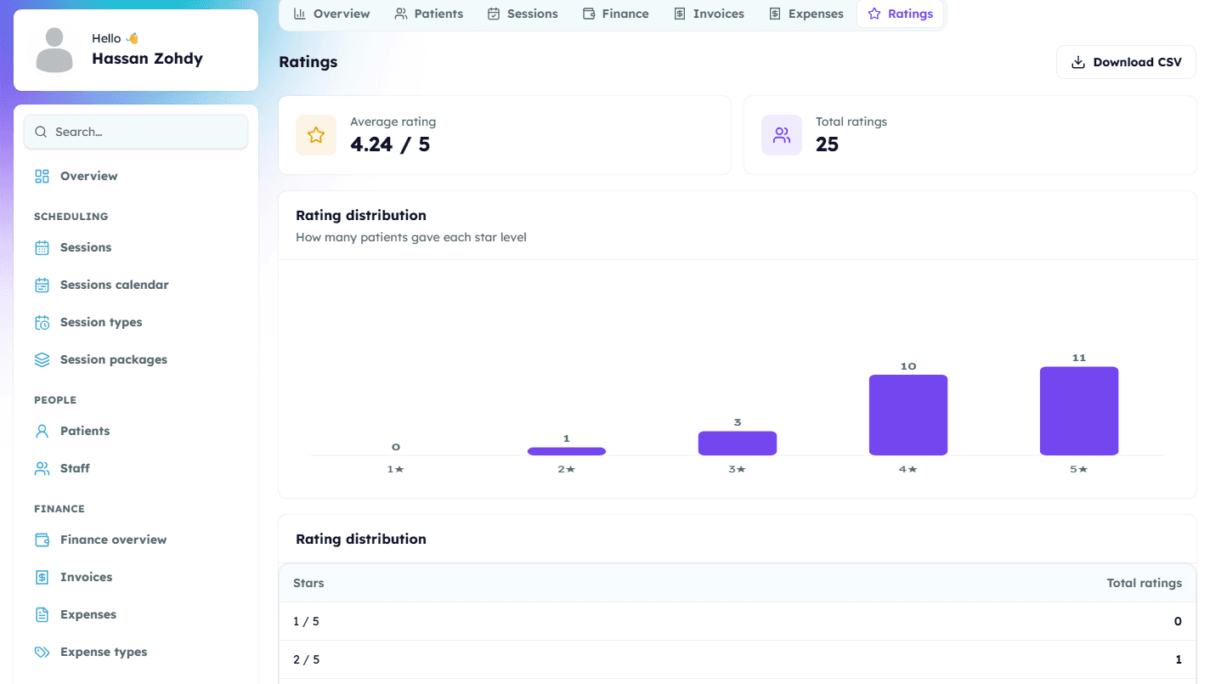
Task: Click the sidebar Overview dashboard icon
Action: 42,176
